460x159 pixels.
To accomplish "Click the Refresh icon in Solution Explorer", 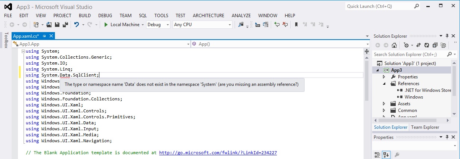I will point(426,45).
